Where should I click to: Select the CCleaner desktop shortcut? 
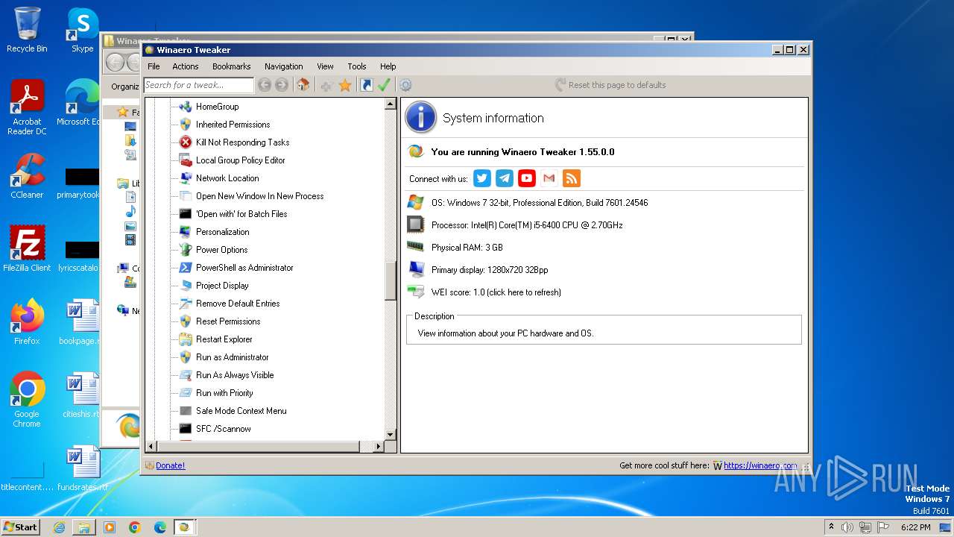[x=27, y=176]
